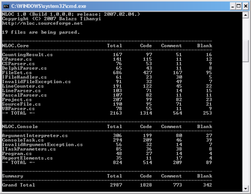The image size is (251, 194).
Task: Click the NLOC 1.0 build version line
Action: pyautogui.click(x=71, y=14)
